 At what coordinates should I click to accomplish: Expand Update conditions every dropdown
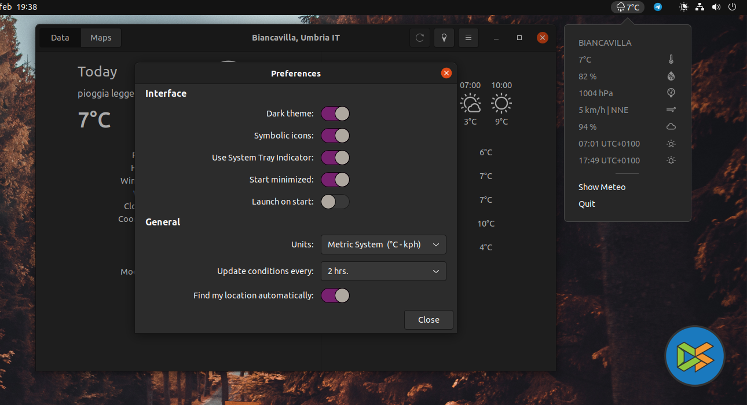[383, 271]
